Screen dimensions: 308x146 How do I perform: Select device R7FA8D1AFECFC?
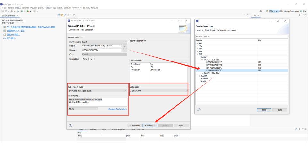tap(214, 62)
